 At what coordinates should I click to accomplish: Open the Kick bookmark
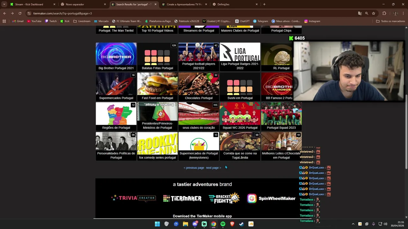(65, 21)
